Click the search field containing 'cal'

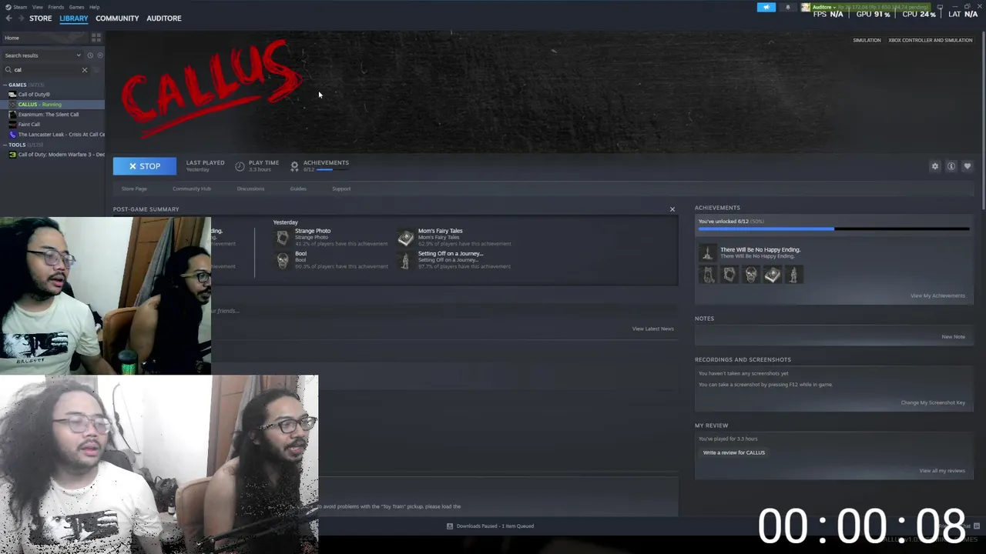pos(46,70)
